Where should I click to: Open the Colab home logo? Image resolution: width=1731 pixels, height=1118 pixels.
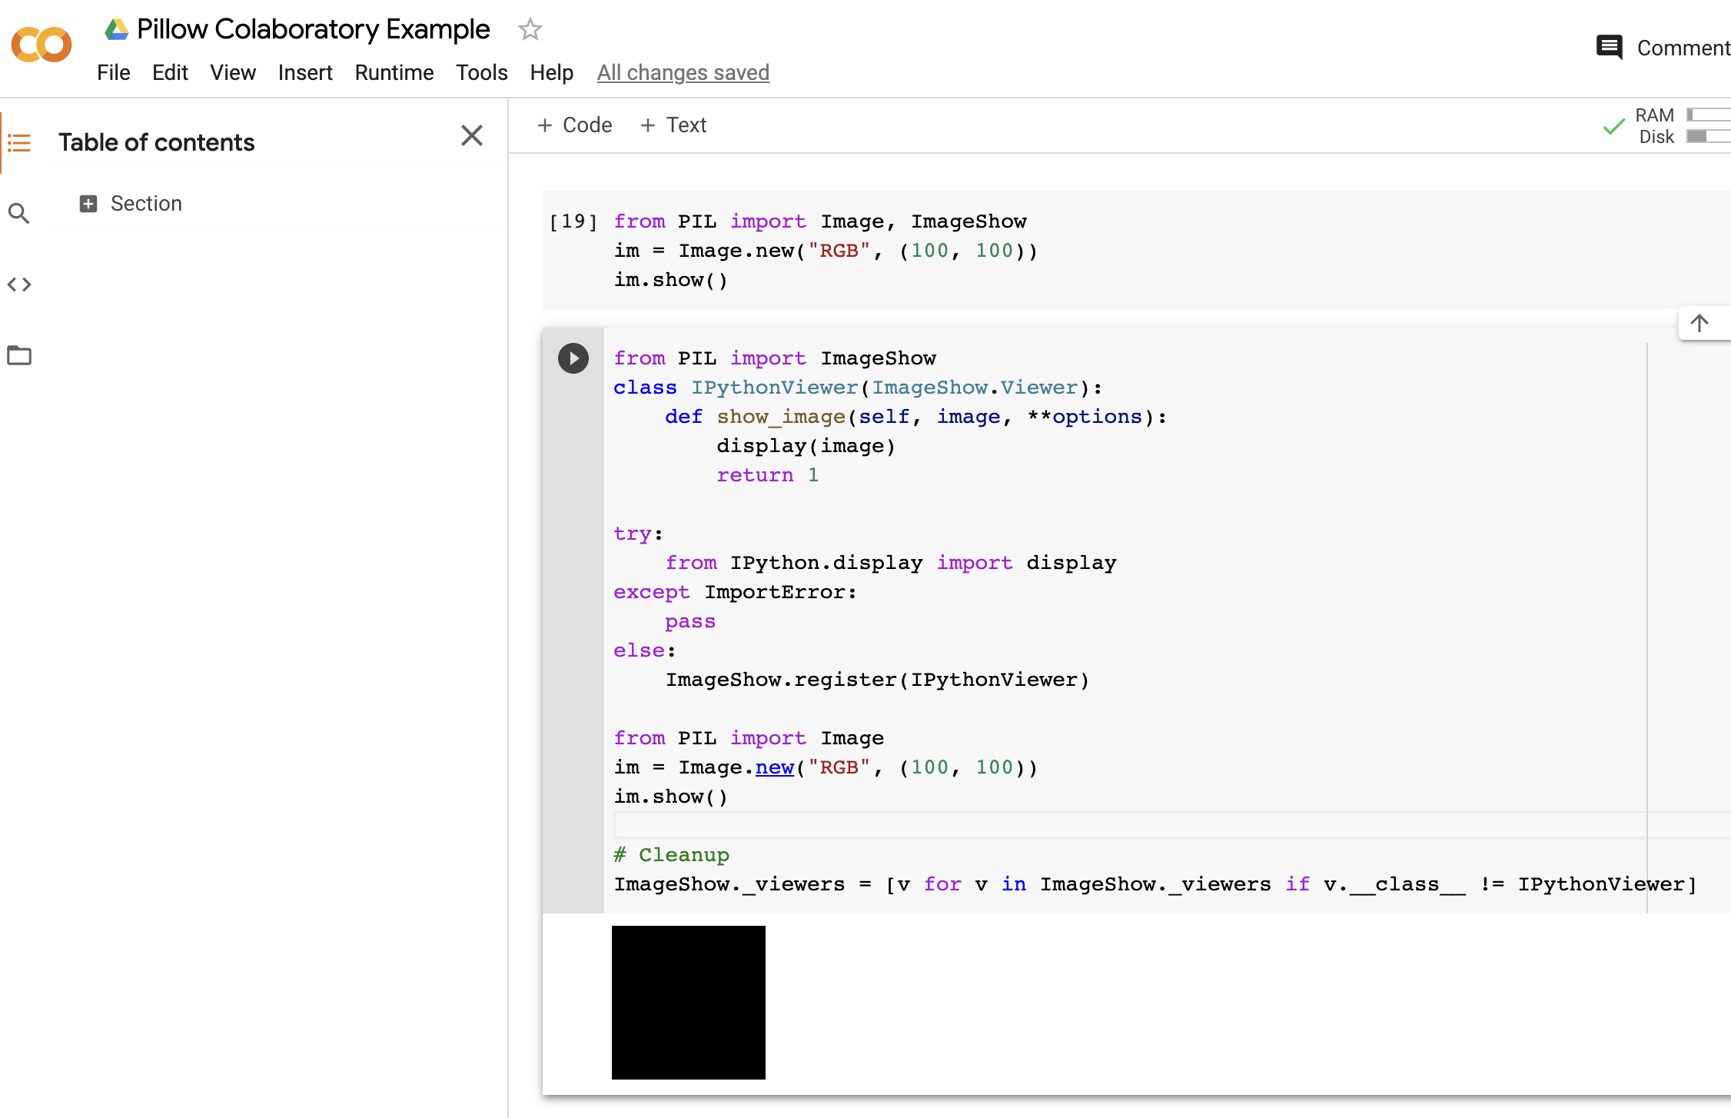42,45
